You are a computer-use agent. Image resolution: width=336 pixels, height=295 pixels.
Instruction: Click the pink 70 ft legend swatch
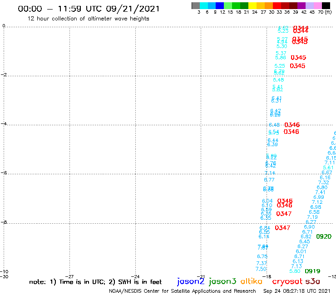pos(317,5)
